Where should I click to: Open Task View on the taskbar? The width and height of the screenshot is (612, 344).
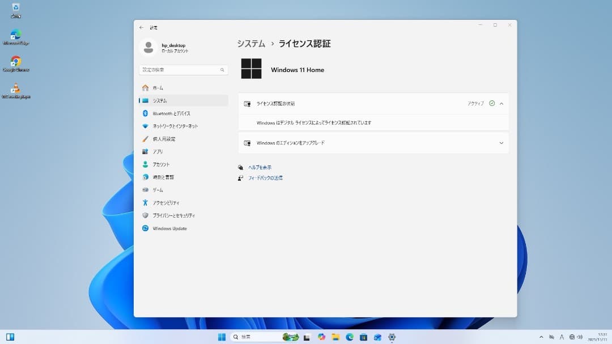click(307, 337)
